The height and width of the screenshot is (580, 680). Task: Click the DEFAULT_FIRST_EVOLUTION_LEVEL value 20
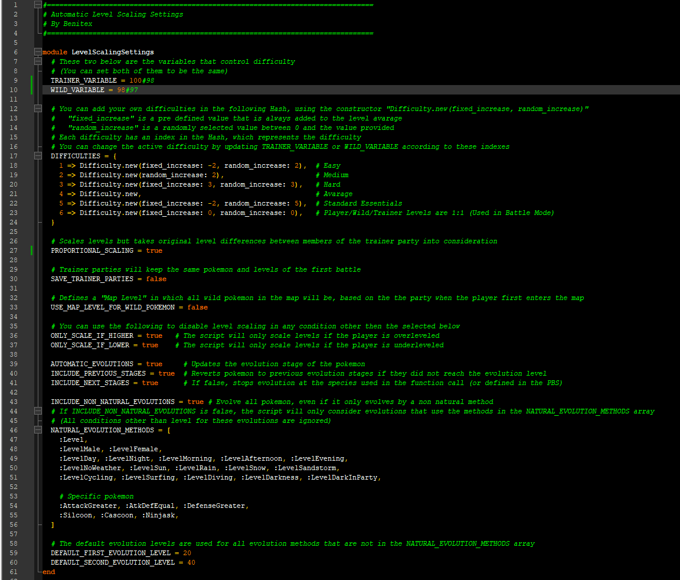(187, 553)
